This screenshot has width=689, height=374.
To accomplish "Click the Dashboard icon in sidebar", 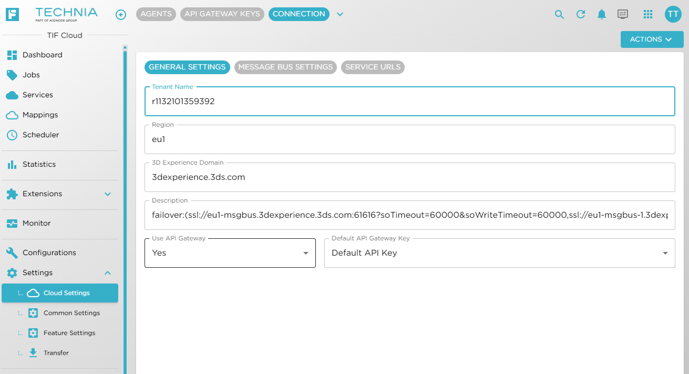I will coord(12,55).
